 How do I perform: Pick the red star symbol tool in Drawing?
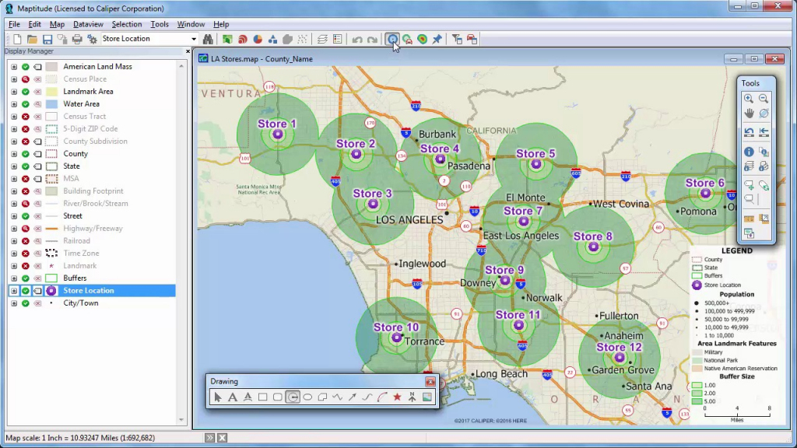tap(397, 397)
